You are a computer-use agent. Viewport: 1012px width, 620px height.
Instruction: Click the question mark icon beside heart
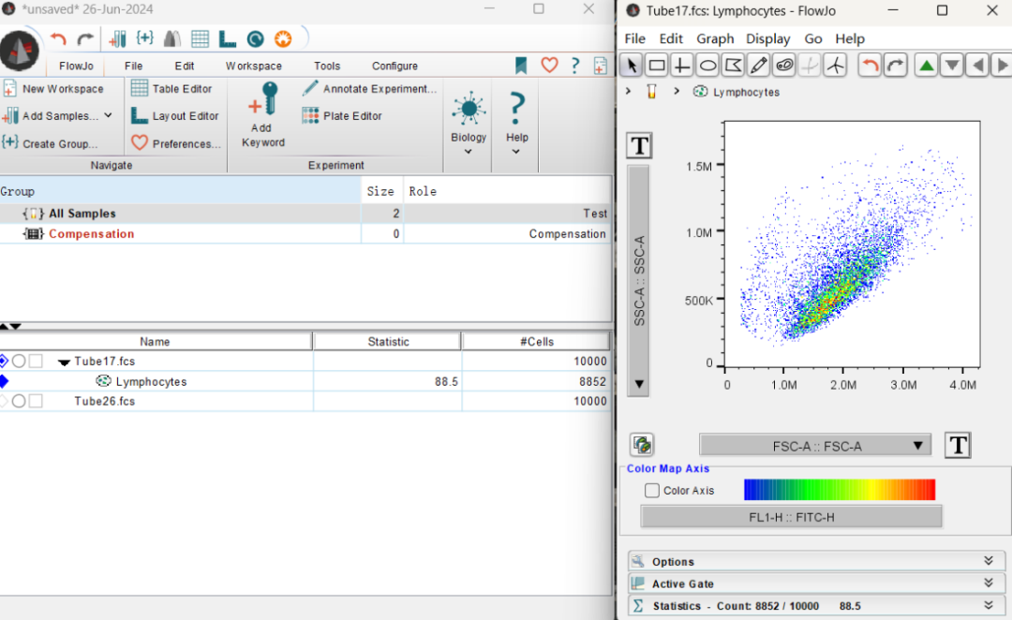point(574,66)
